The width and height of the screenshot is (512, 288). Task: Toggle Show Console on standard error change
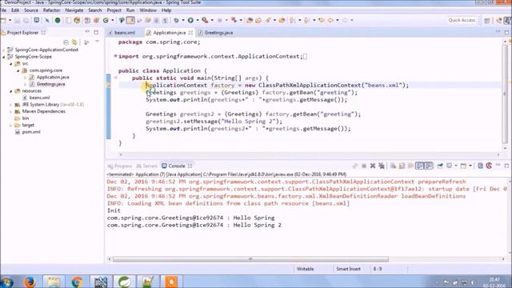pyautogui.click(x=428, y=166)
